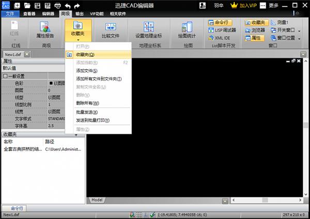Expand the 开关窗口 dropdown arrow

(x=299, y=31)
